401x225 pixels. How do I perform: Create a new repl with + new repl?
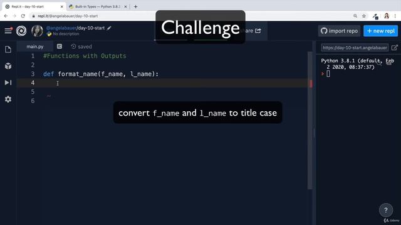(380, 31)
